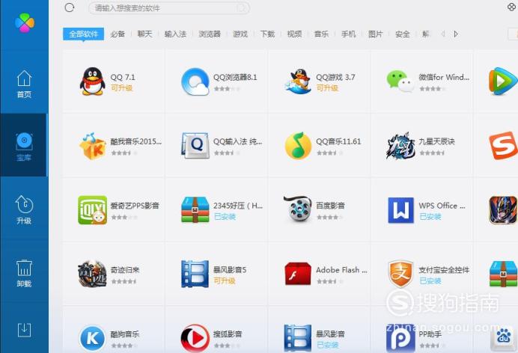Viewport: 518px width, 353px height.
Task: Open the 首页 home section in sidebar
Action: pos(24,84)
